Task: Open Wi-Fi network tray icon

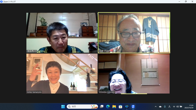Action: (174, 107)
